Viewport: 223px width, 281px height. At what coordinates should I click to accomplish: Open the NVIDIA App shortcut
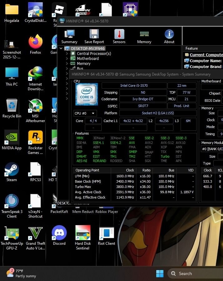(x=12, y=140)
